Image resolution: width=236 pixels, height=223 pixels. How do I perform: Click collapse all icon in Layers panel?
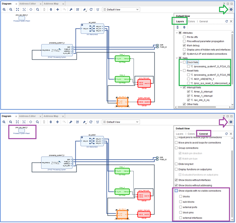178,27
